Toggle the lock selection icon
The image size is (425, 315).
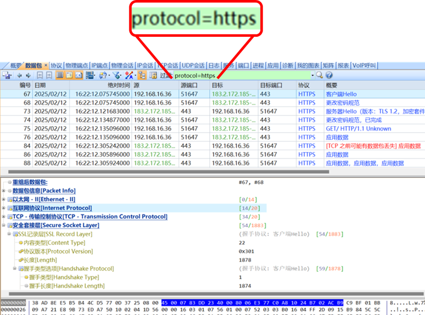tap(153, 75)
